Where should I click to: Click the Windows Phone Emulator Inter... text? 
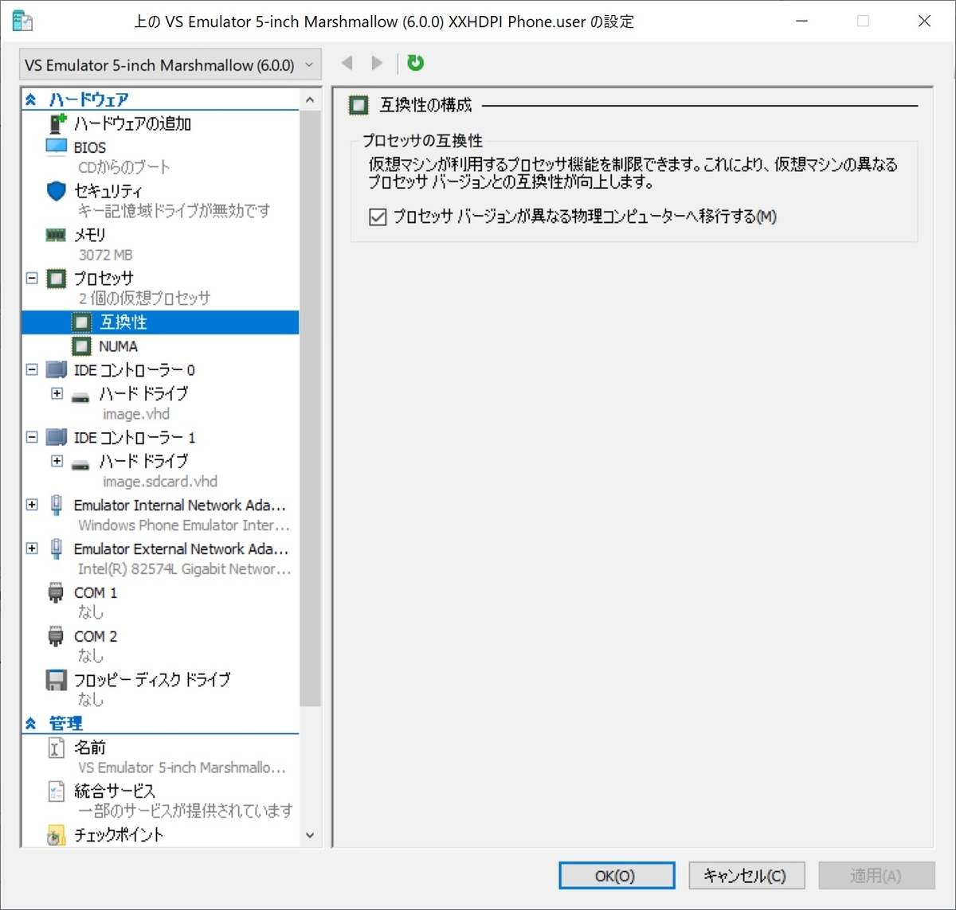(x=184, y=525)
